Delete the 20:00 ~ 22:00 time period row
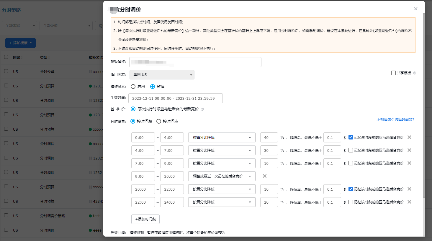The image size is (432, 241). click(409, 189)
